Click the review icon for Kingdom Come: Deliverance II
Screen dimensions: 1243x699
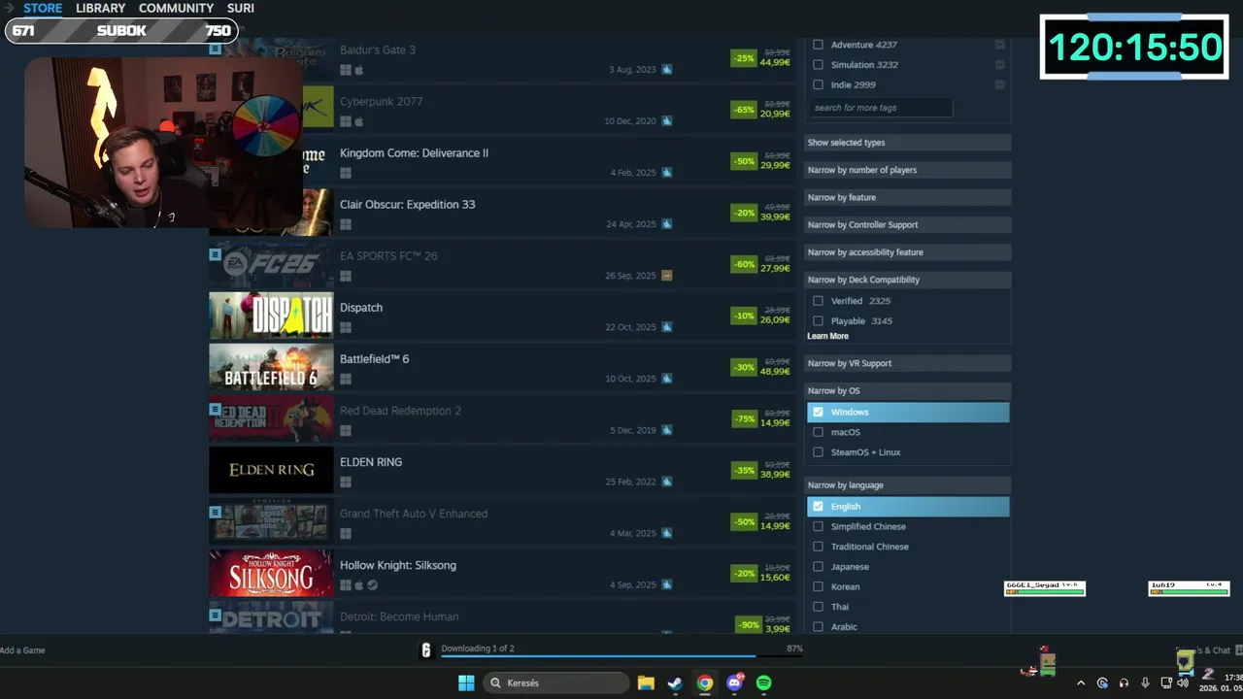click(666, 173)
